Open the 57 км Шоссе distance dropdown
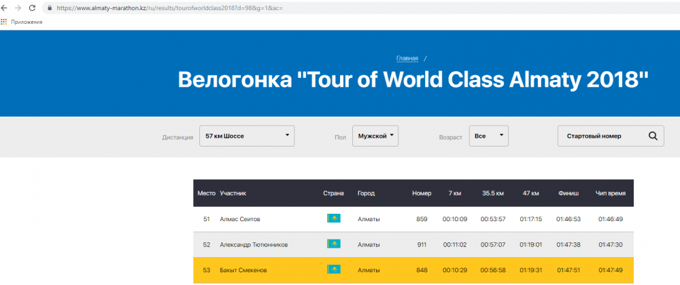 (x=246, y=136)
